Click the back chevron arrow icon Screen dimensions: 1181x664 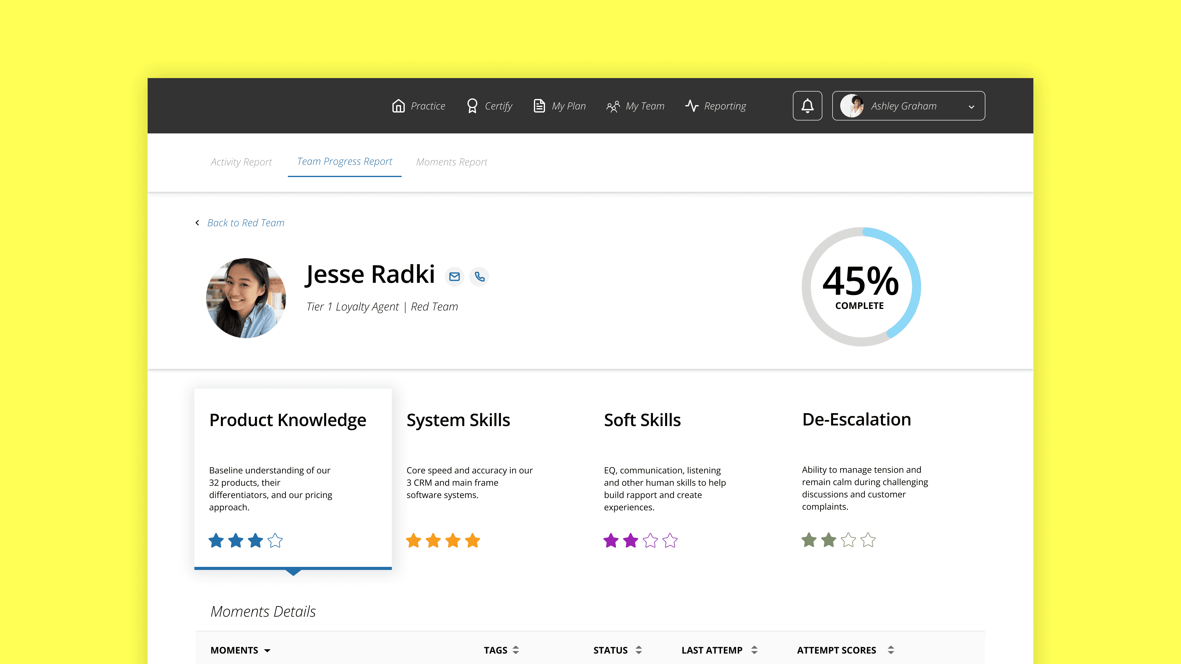click(197, 223)
